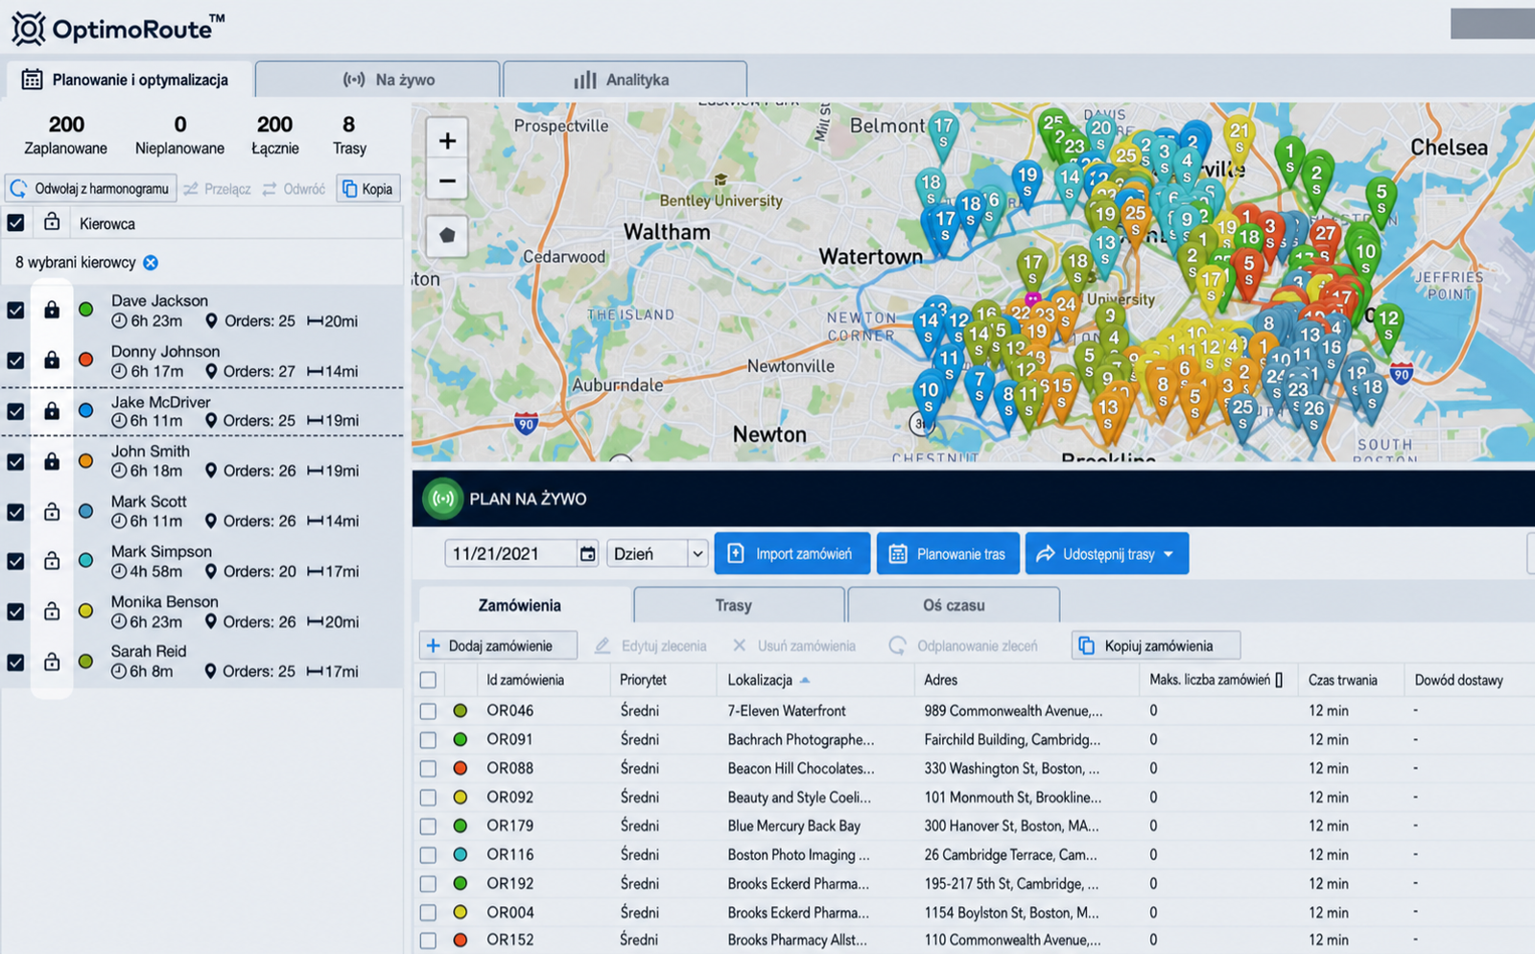Toggle lock for Mark Scott
The width and height of the screenshot is (1535, 954).
coord(52,512)
